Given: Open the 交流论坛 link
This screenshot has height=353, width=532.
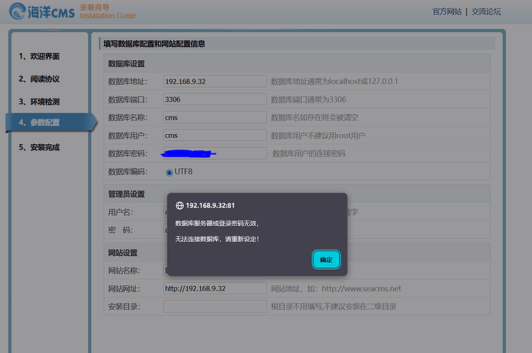Looking at the screenshot, I should pos(486,12).
